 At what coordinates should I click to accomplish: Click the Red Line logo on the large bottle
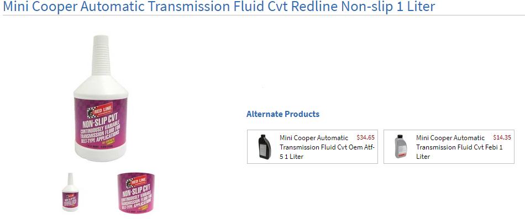tap(100, 111)
